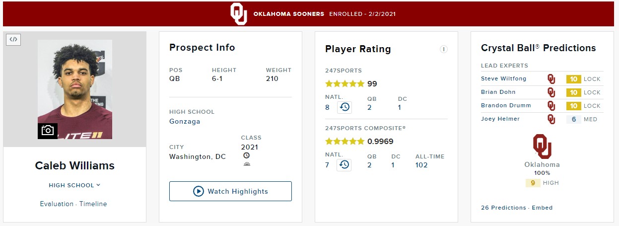Click the Embed link in Crystal Ball
619x226 pixels.
542,208
